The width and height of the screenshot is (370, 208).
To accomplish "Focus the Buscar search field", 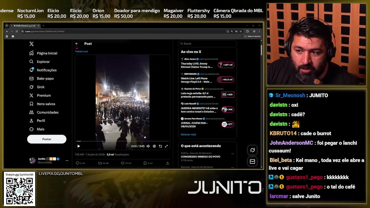I will click(208, 44).
